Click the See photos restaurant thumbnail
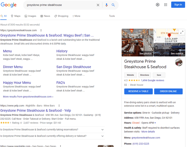Image resolution: width=187 pixels, height=147 pixels. [x=137, y=43]
